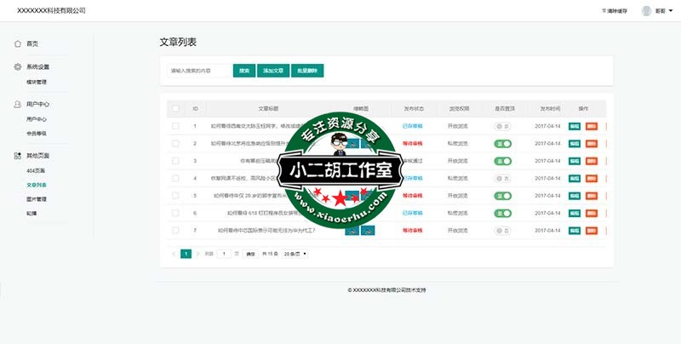Image resolution: width=681 pixels, height=344 pixels.
Task: Open the more-actions menu for row 1
Action: pos(606,126)
